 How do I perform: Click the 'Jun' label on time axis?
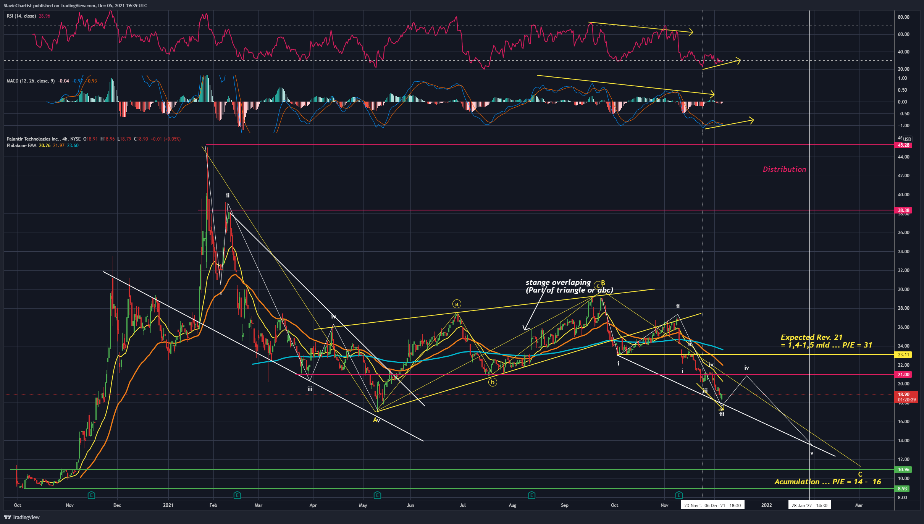tap(410, 505)
